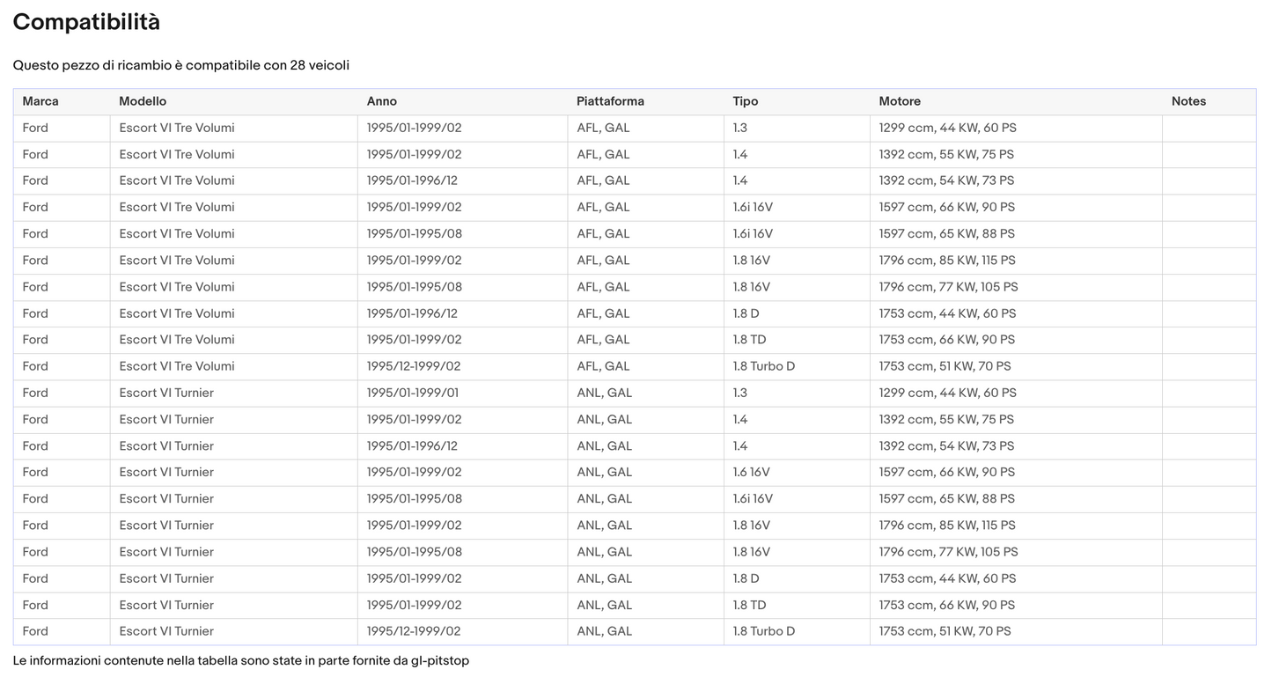Screen dimensions: 1272x684
Task: Click "1.8 D" type in the Tre Volumi row
Action: click(746, 313)
